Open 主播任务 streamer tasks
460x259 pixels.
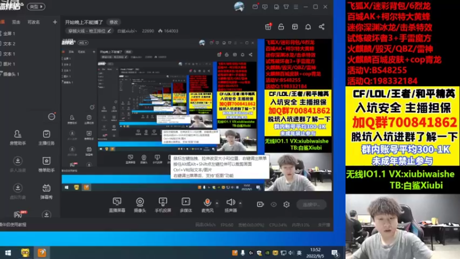(x=47, y=138)
